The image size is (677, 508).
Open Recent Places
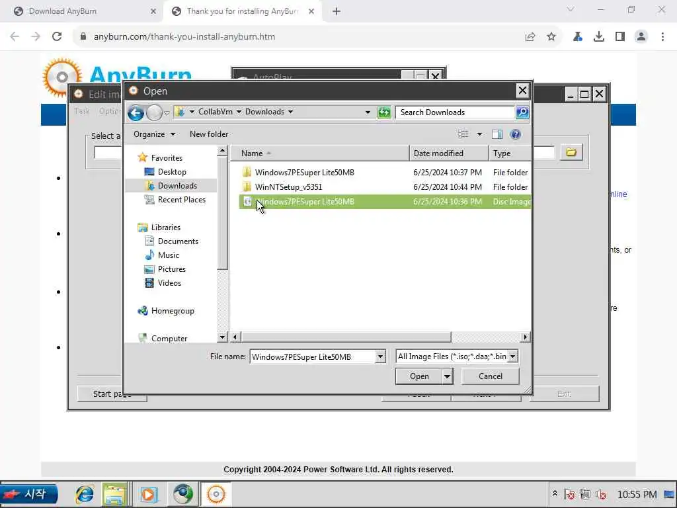(x=181, y=200)
